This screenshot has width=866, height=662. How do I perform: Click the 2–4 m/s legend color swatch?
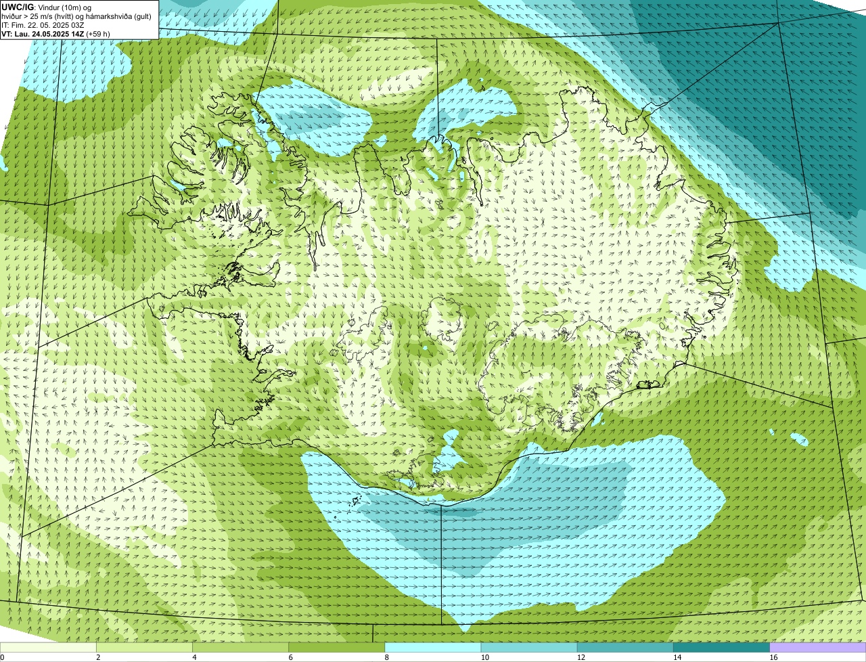tap(144, 648)
